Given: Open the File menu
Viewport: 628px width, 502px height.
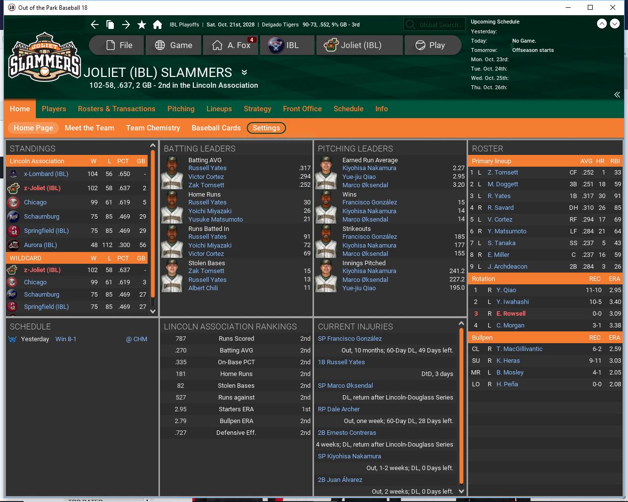Looking at the screenshot, I should coord(117,45).
